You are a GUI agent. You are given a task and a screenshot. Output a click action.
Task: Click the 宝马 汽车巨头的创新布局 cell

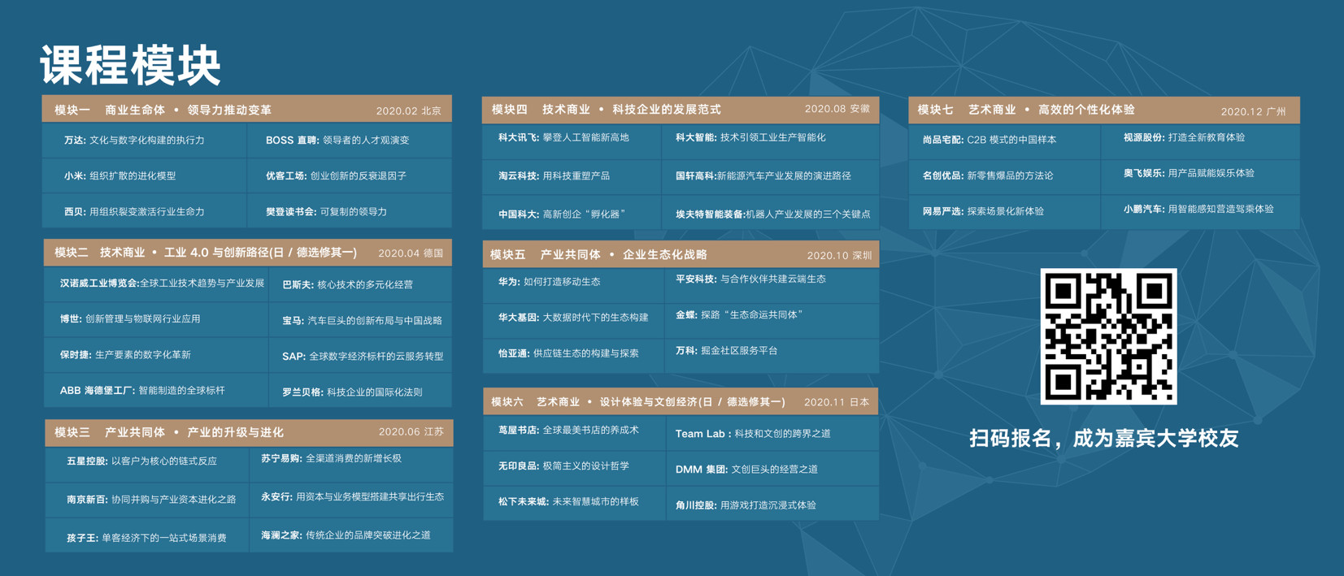(x=360, y=321)
